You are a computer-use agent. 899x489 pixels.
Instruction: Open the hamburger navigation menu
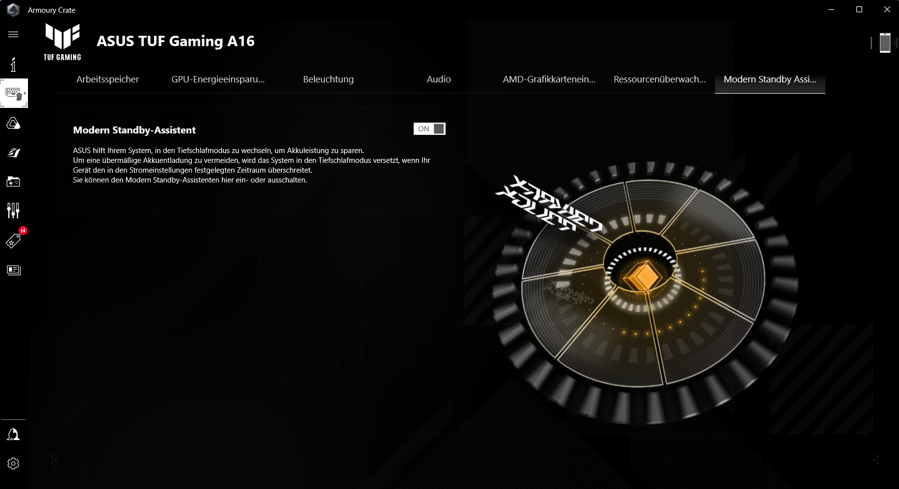(x=13, y=34)
